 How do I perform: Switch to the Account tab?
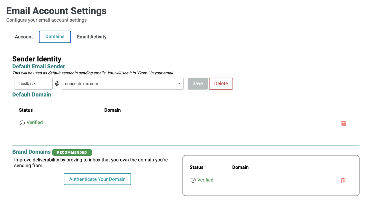[x=24, y=37]
